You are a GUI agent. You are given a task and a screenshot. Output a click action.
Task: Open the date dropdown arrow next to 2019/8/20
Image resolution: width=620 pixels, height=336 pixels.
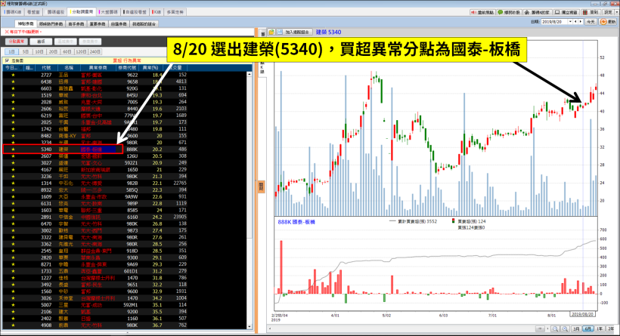point(571,22)
